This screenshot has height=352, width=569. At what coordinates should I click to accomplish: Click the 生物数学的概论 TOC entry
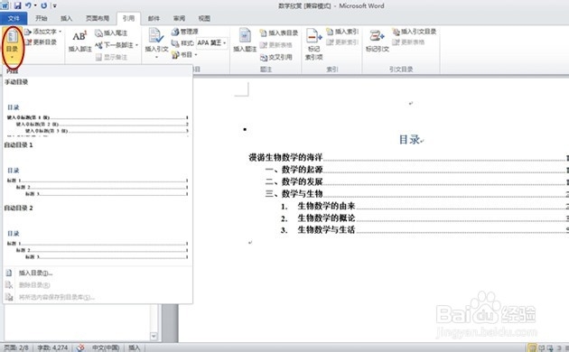[424, 218]
